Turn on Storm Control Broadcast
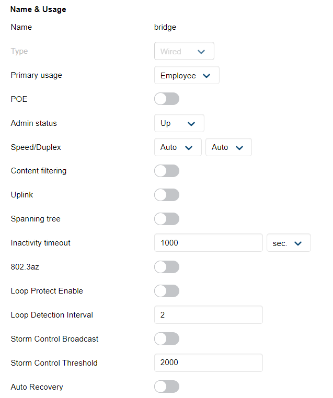Viewport: 333px width, 398px height. click(x=167, y=339)
